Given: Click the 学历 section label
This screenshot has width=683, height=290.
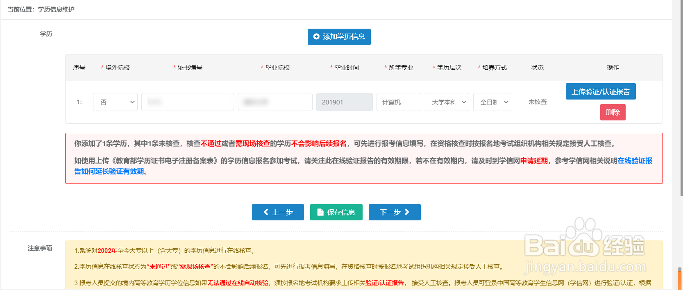Looking at the screenshot, I should coord(46,34).
